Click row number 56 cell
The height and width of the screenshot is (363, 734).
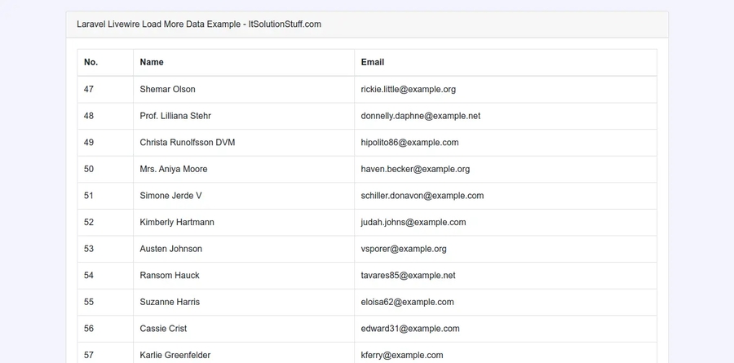pos(89,329)
